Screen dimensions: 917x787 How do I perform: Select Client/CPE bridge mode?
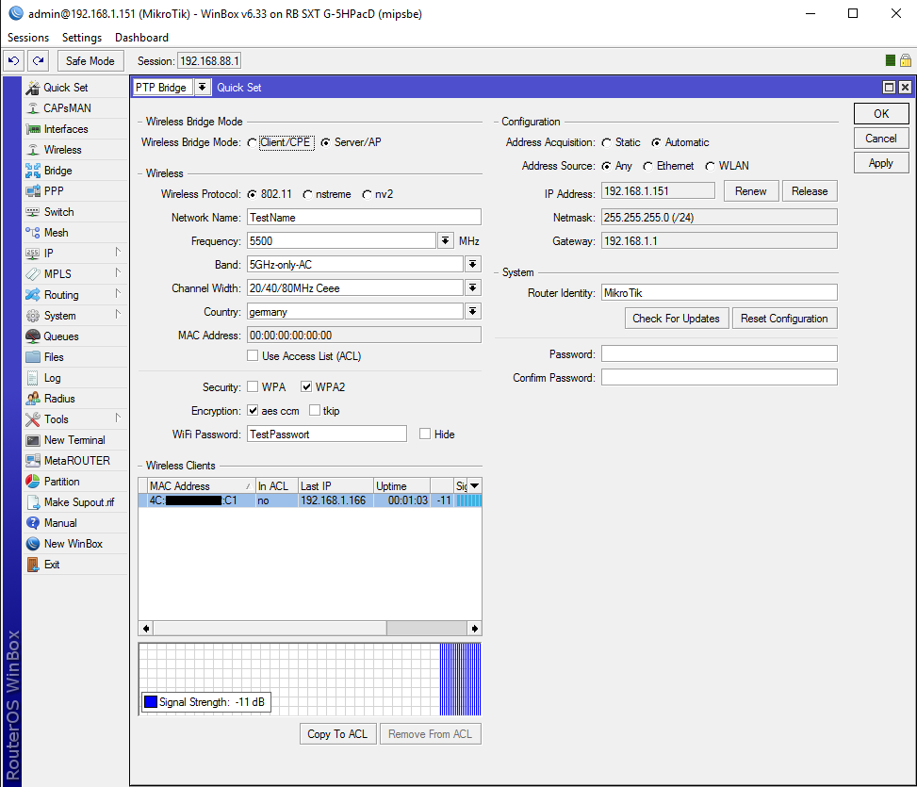tap(252, 142)
